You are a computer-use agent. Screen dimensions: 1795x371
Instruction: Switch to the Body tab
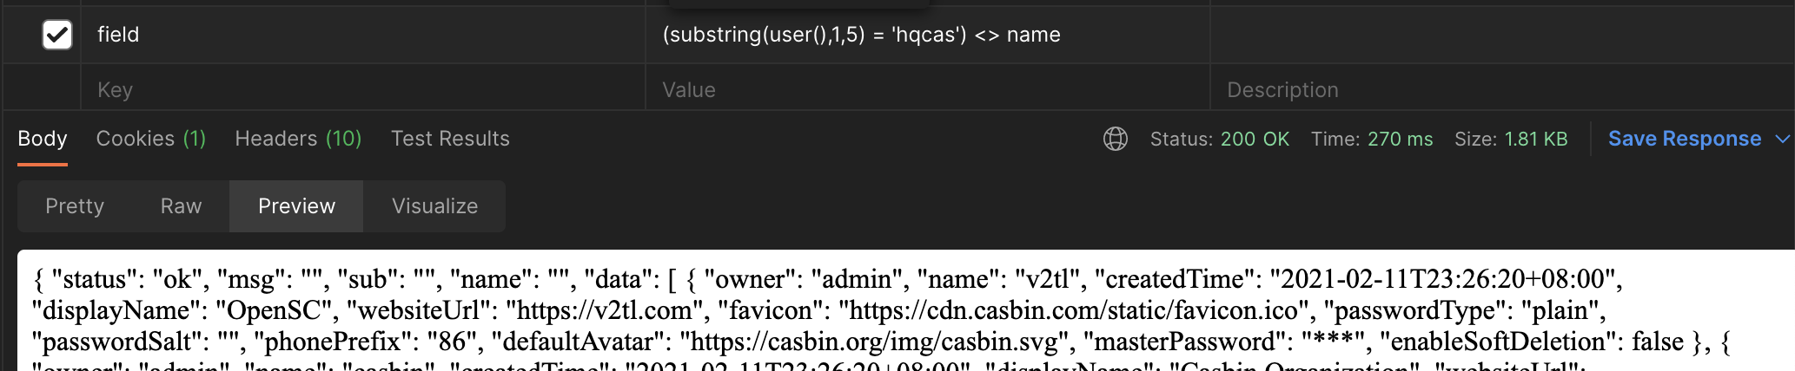(43, 139)
